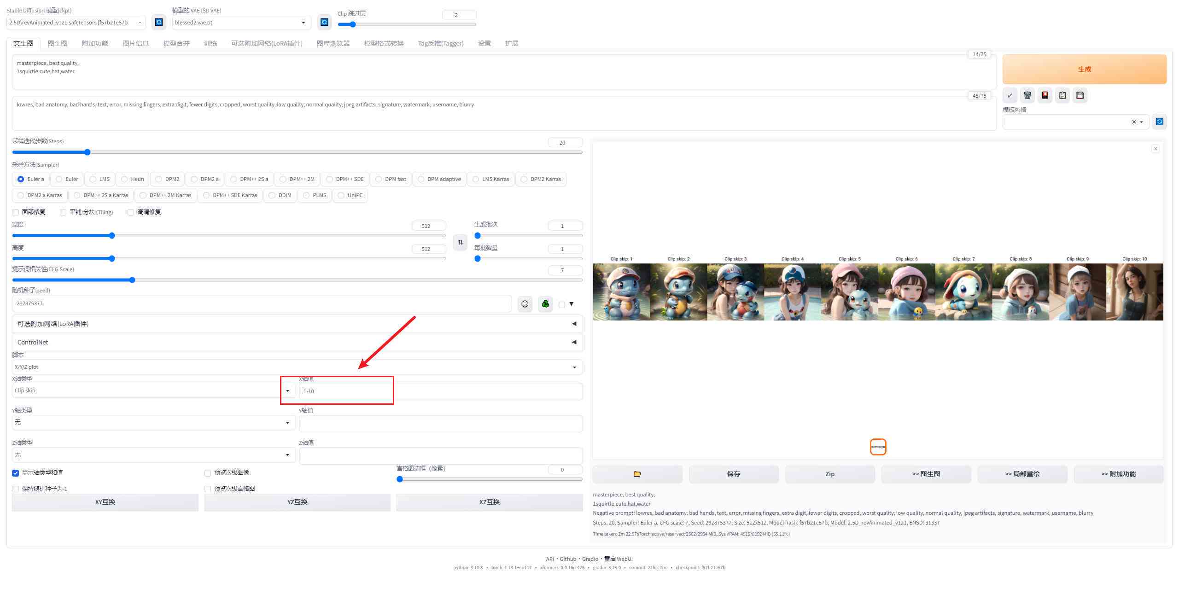Click the dice icon to randomize seed
Viewport: 1179px width, 612px height.
pyautogui.click(x=525, y=304)
